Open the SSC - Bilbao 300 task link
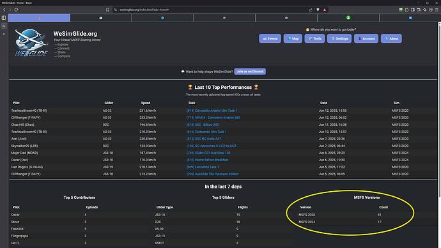 (x=203, y=125)
